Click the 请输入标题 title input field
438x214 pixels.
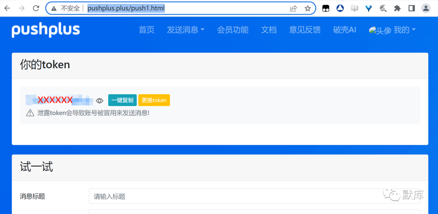pos(254,196)
